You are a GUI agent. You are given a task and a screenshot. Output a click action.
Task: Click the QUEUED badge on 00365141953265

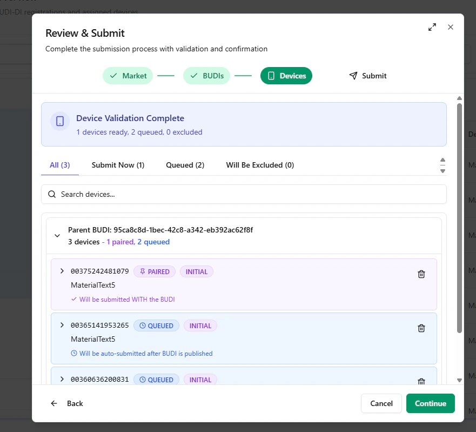(x=156, y=325)
